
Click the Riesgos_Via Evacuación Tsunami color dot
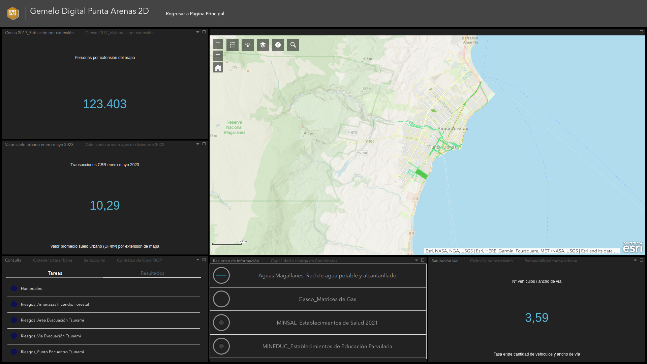[14, 336]
